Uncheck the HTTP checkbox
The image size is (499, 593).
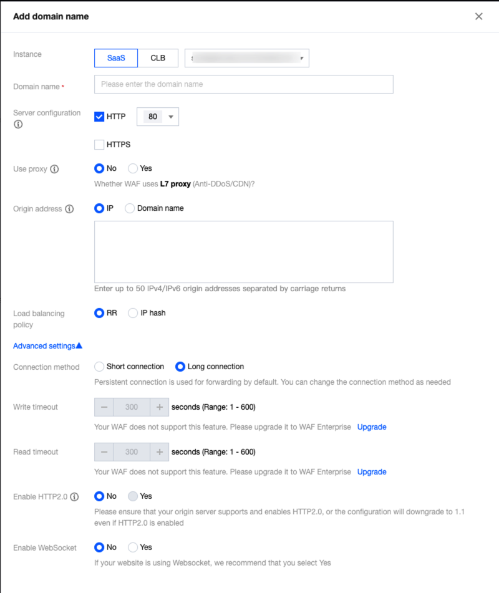coord(99,117)
